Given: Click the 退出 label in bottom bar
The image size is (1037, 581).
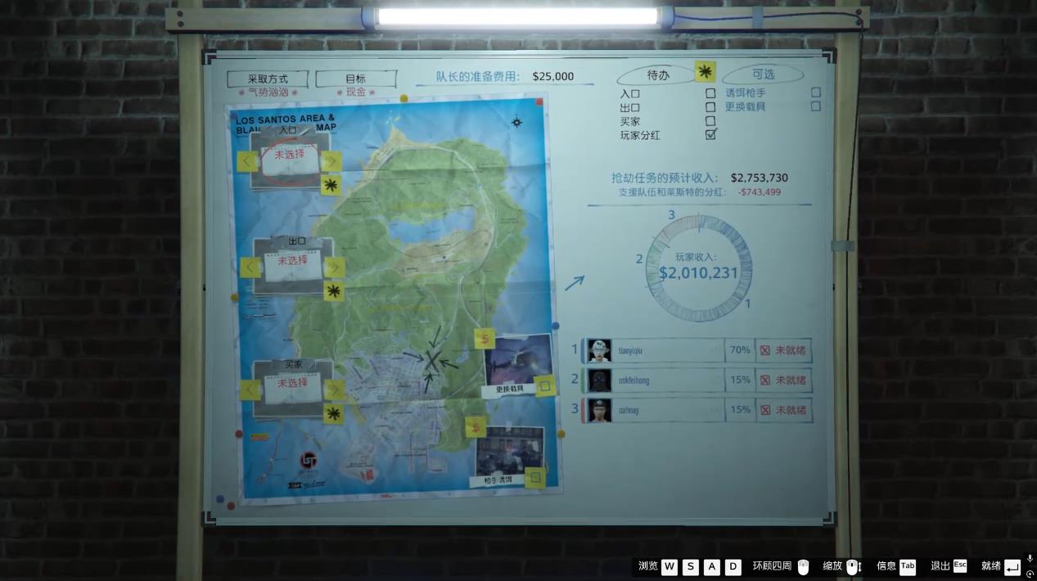Looking at the screenshot, I should [940, 566].
